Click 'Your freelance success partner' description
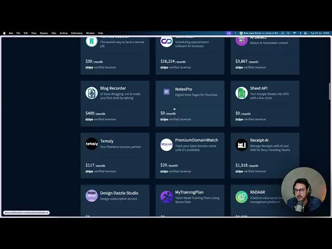The width and height of the screenshot is (332, 249). pos(120,147)
